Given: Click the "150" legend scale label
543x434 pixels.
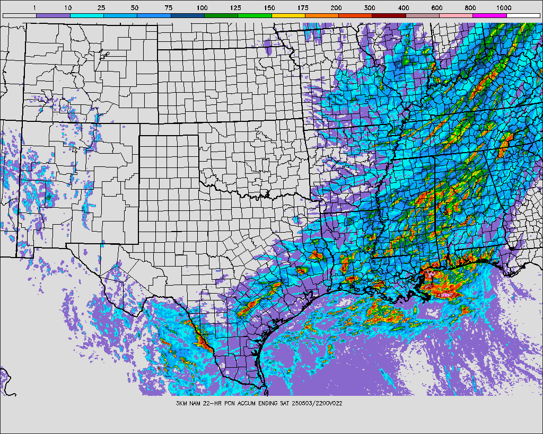Looking at the screenshot, I should pyautogui.click(x=269, y=7).
